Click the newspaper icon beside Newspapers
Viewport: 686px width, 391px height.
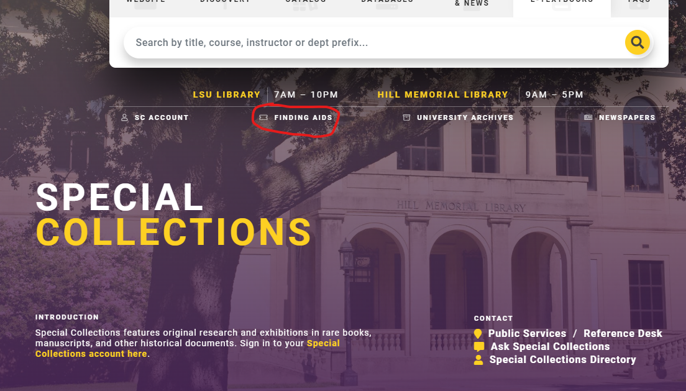[x=588, y=117]
